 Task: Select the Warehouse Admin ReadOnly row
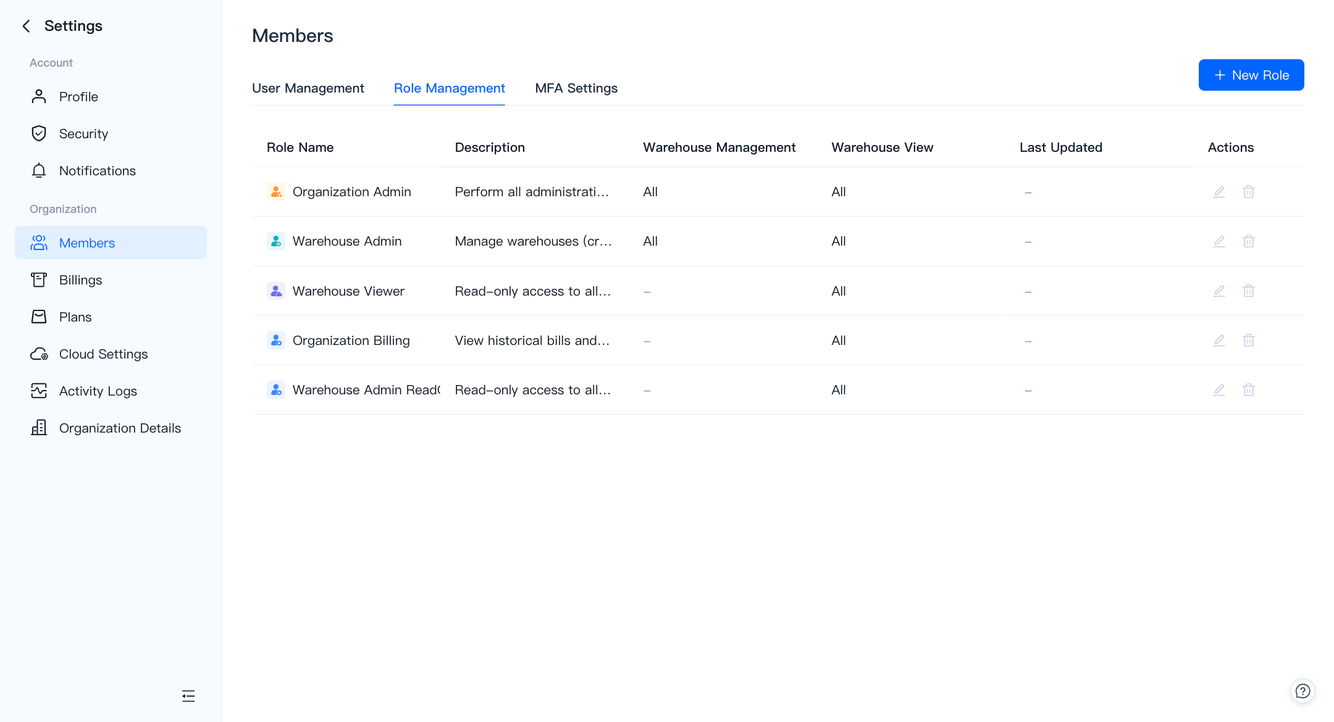point(366,390)
